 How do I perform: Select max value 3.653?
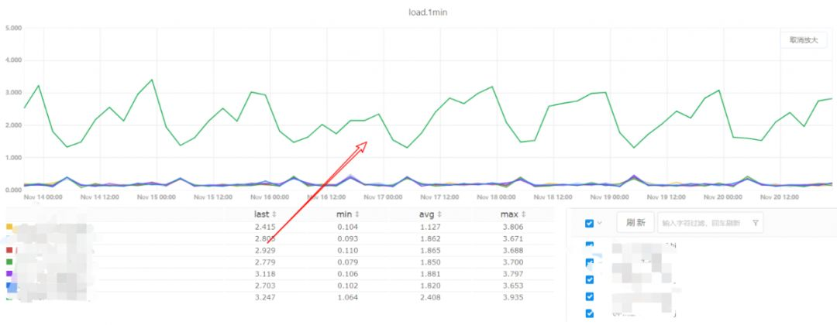(514, 286)
